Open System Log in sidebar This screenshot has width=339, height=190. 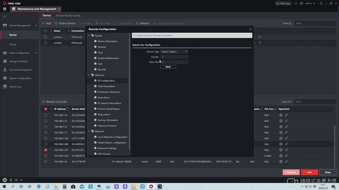coord(15,87)
